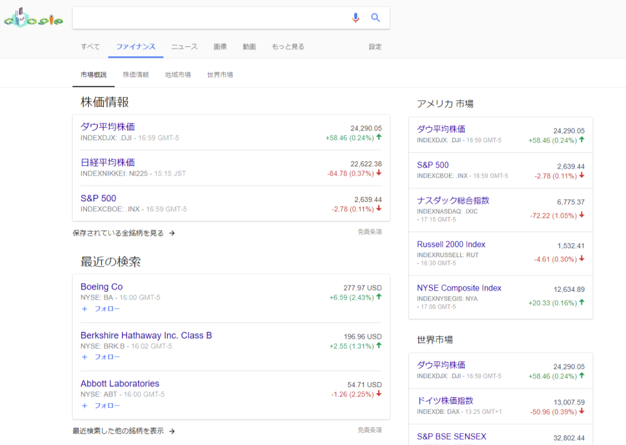This screenshot has height=445, width=626.
Task: Open Boeing Co quote
Action: [102, 287]
